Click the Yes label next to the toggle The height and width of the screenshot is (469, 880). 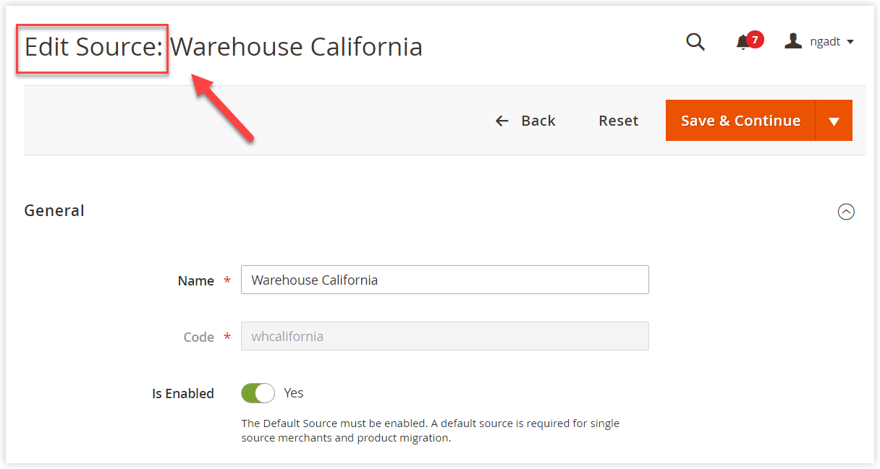(293, 392)
